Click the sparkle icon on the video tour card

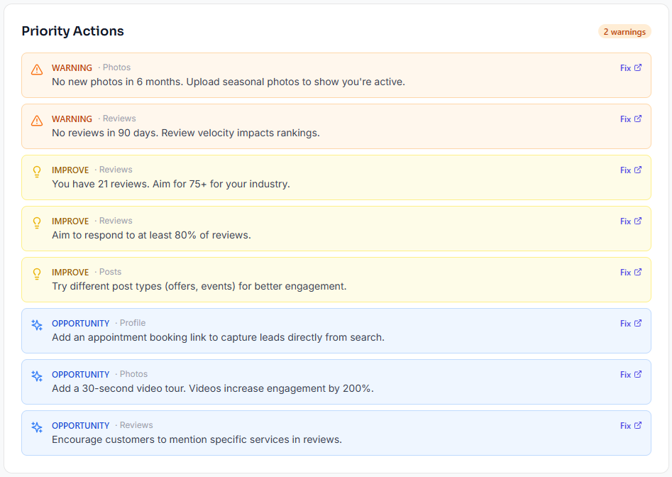coord(36,375)
